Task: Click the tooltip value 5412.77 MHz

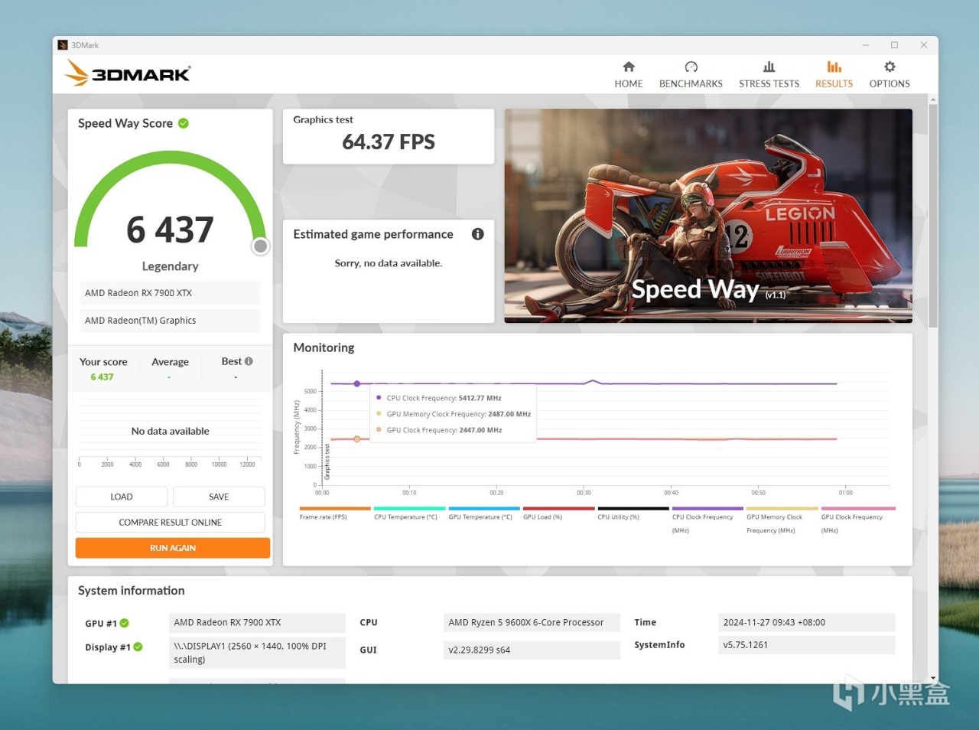Action: pyautogui.click(x=480, y=398)
